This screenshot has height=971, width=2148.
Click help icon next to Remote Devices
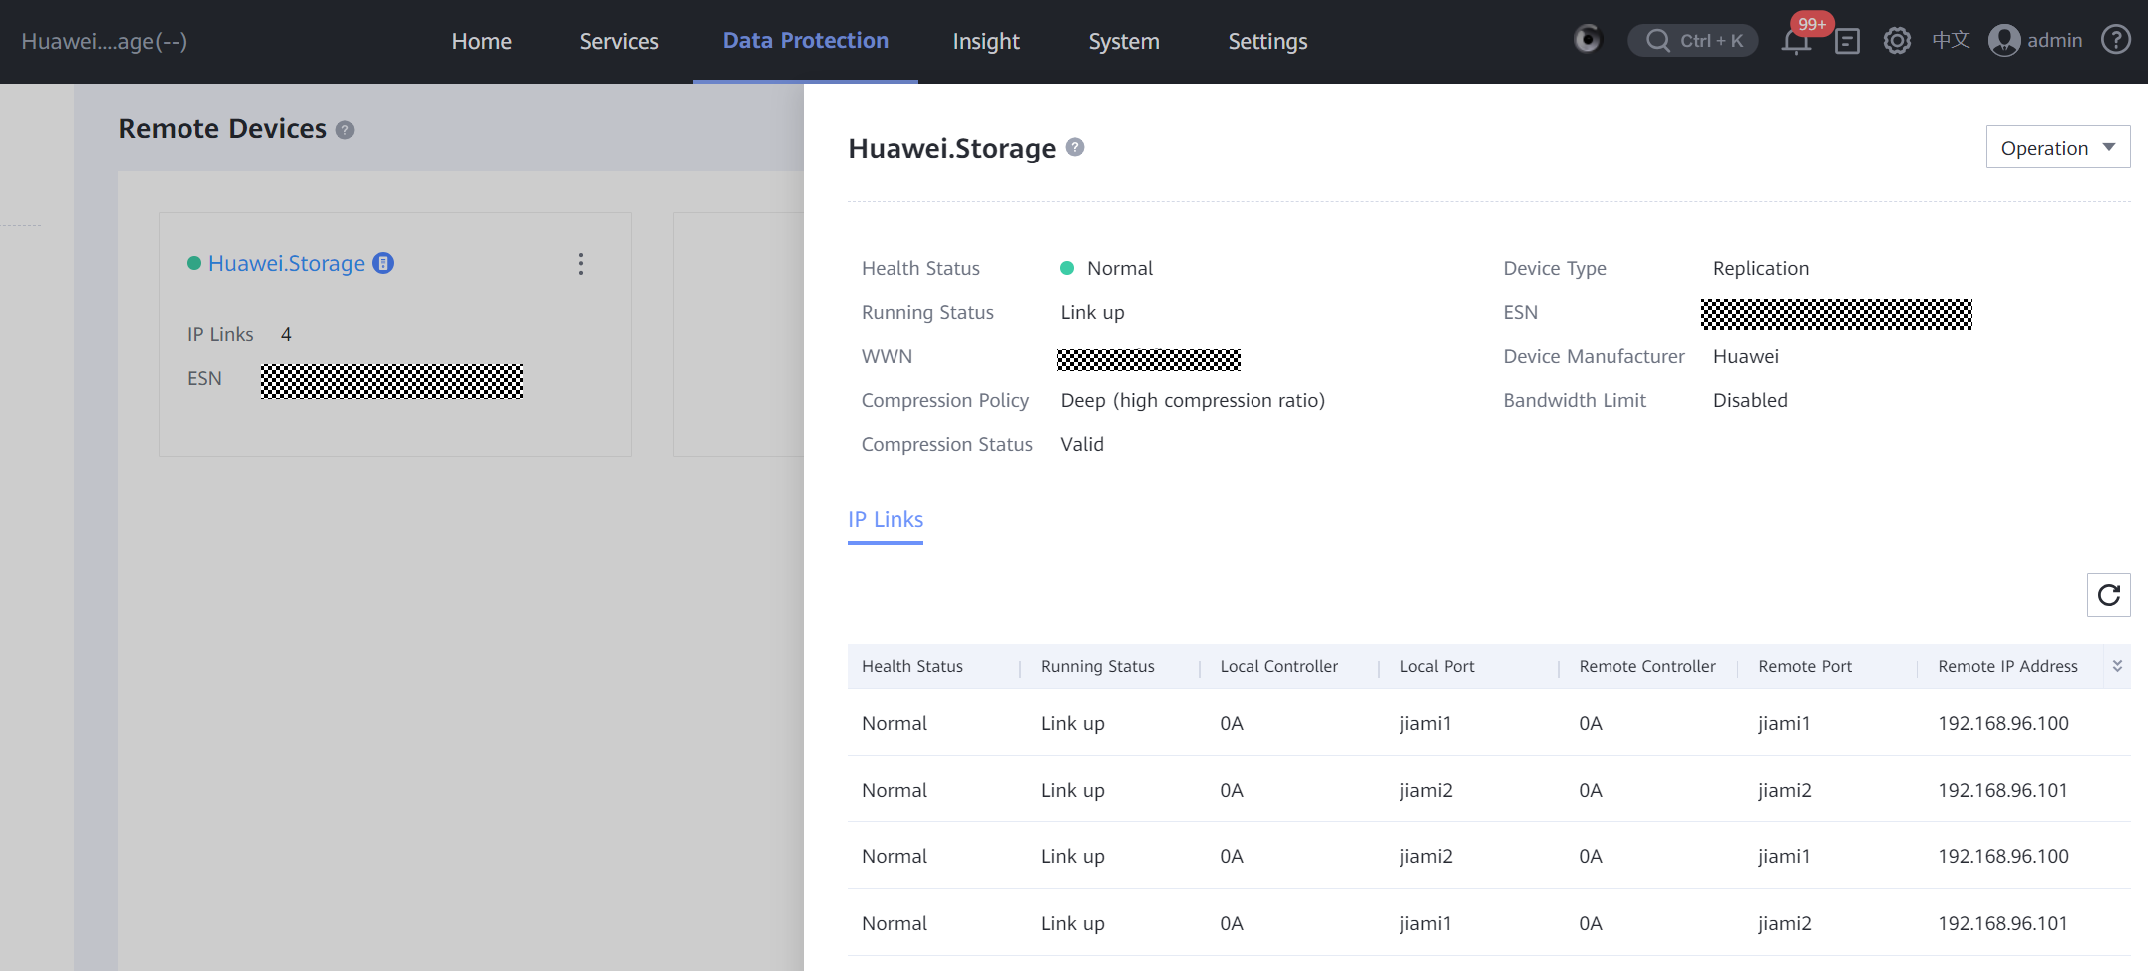[345, 130]
